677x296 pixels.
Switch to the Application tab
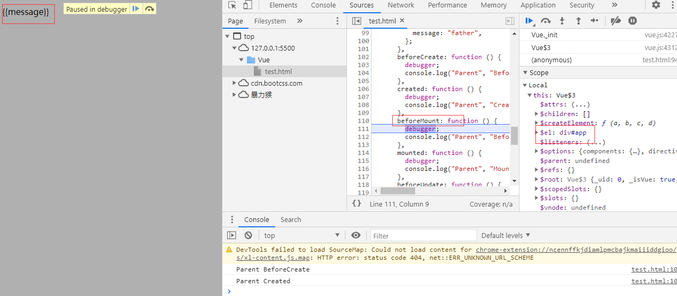pos(538,5)
